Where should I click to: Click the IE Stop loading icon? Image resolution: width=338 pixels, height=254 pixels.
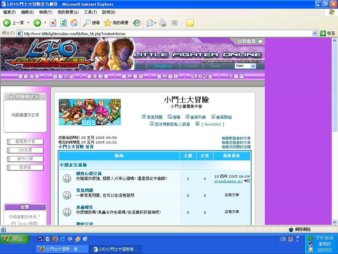tap(53, 23)
